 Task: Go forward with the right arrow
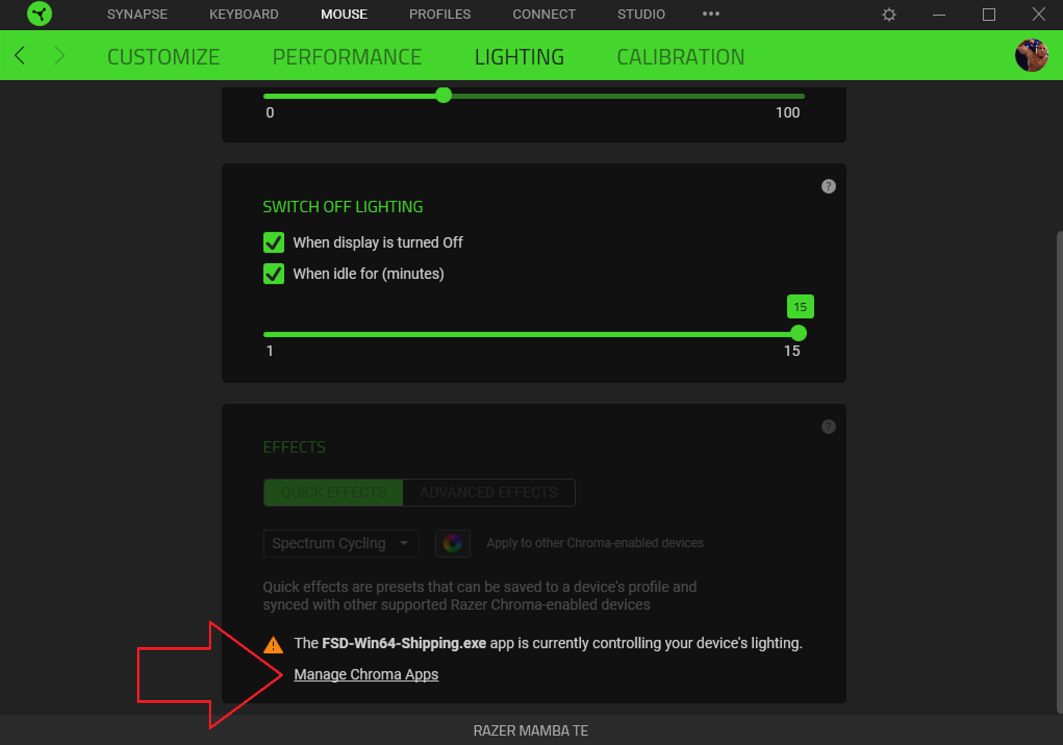[59, 55]
